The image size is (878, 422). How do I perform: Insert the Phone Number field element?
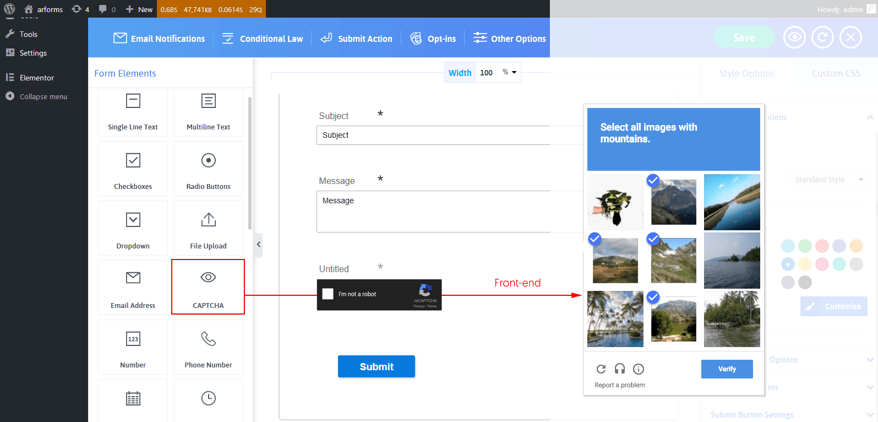click(x=208, y=347)
